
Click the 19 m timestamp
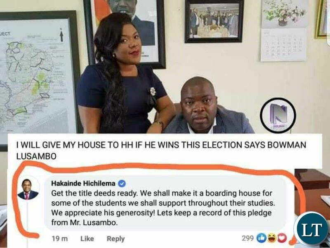click(59, 239)
